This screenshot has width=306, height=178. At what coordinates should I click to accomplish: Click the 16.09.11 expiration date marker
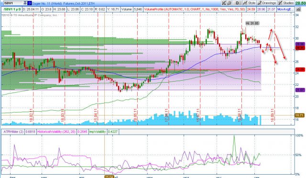pos(273,115)
